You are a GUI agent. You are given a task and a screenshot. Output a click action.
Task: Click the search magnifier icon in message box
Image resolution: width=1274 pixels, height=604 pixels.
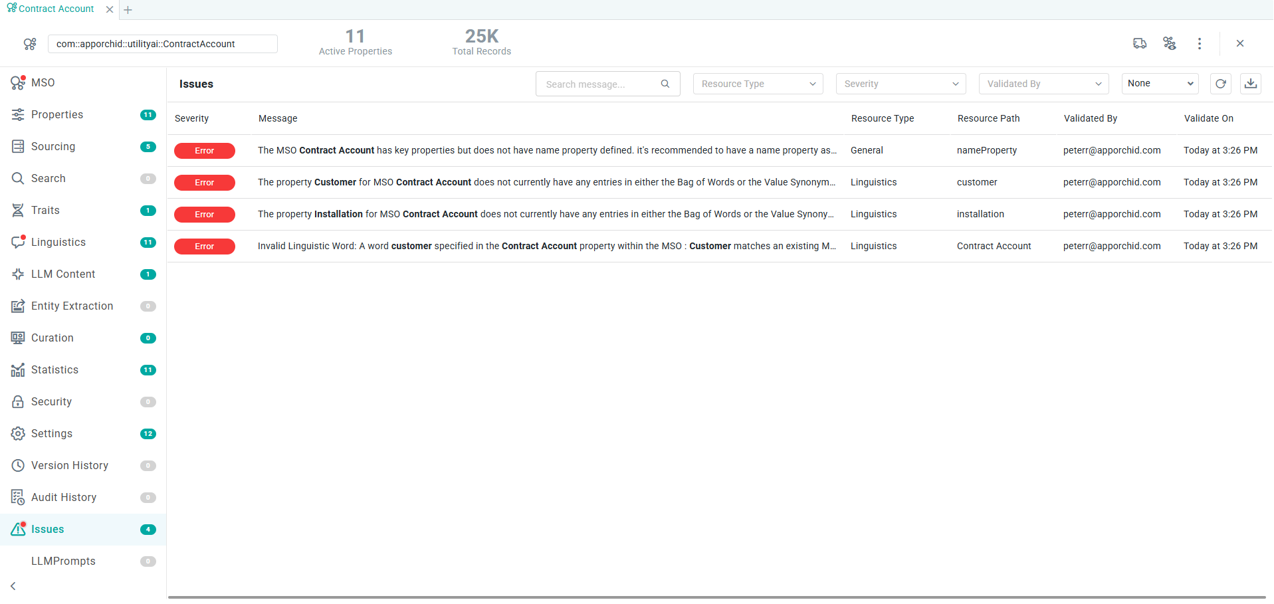click(665, 84)
